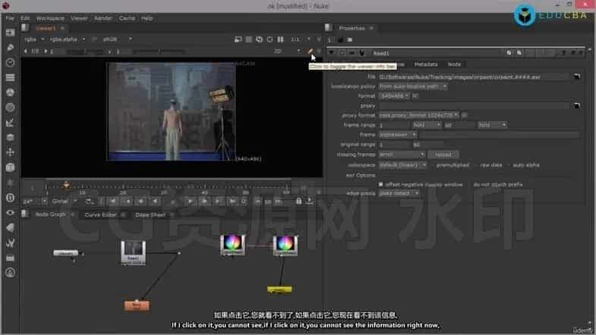Open the Views nodes eye icon

pos(11,212)
